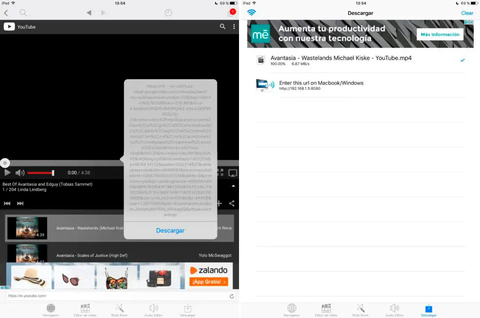Close the banner ad with X icon
The width and height of the screenshot is (480, 318).
point(471,22)
